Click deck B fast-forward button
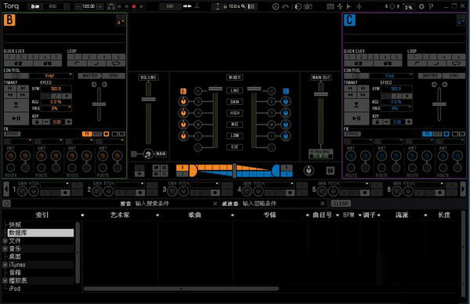 (x=23, y=95)
